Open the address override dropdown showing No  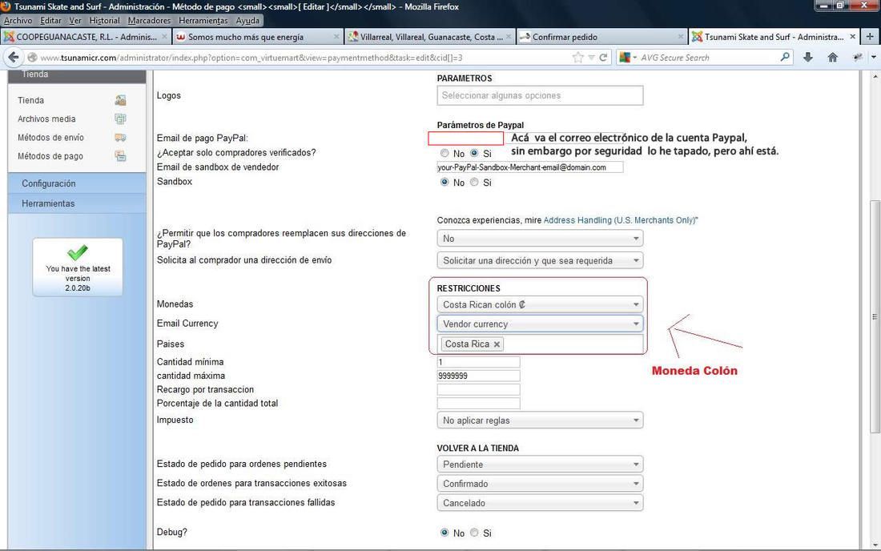click(x=540, y=239)
